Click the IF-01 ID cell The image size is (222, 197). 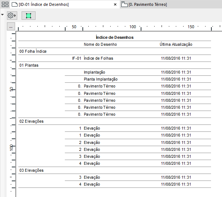77,58
